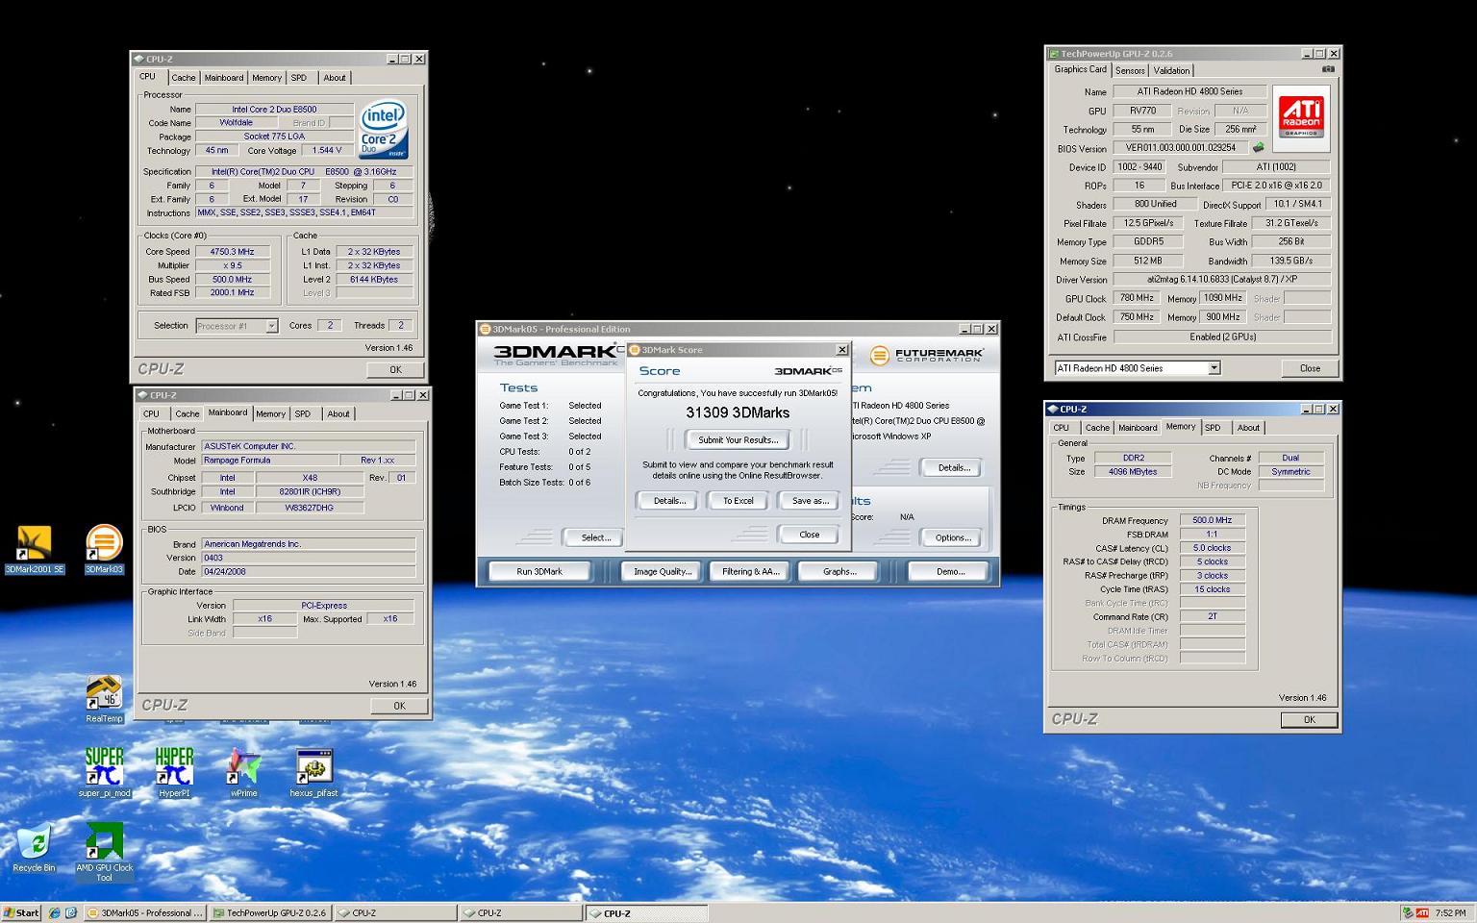
Task: Open the first Internet Explorer quick launch icon
Action: point(55,912)
